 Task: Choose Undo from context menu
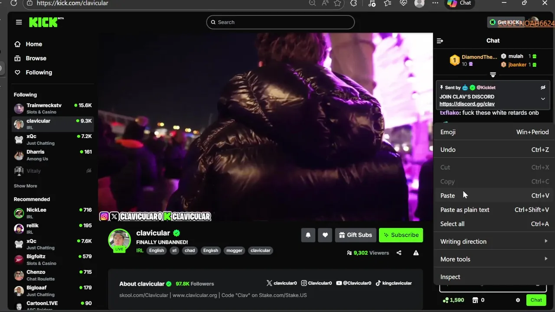click(494, 149)
